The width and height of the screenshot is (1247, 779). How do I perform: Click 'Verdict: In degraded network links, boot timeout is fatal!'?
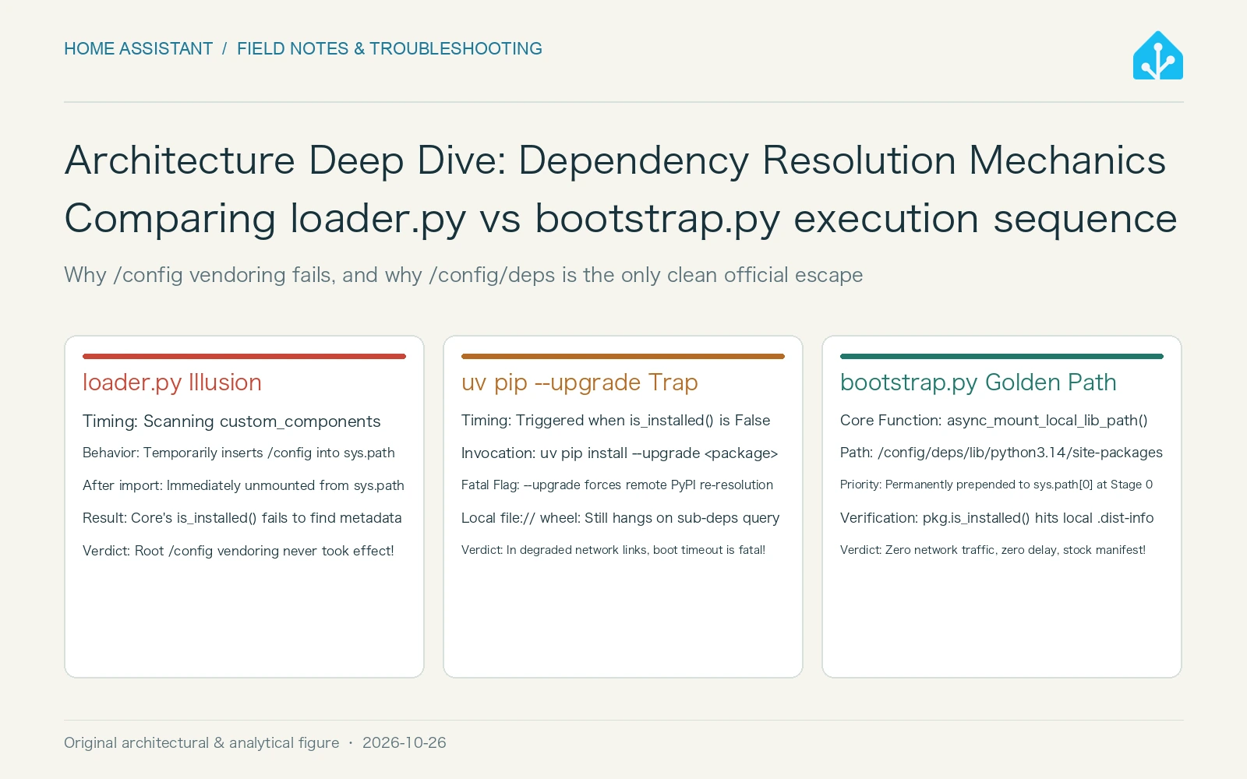click(x=613, y=550)
